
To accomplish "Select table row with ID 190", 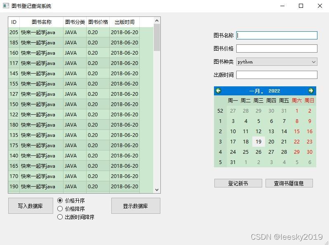I will 74,186.
